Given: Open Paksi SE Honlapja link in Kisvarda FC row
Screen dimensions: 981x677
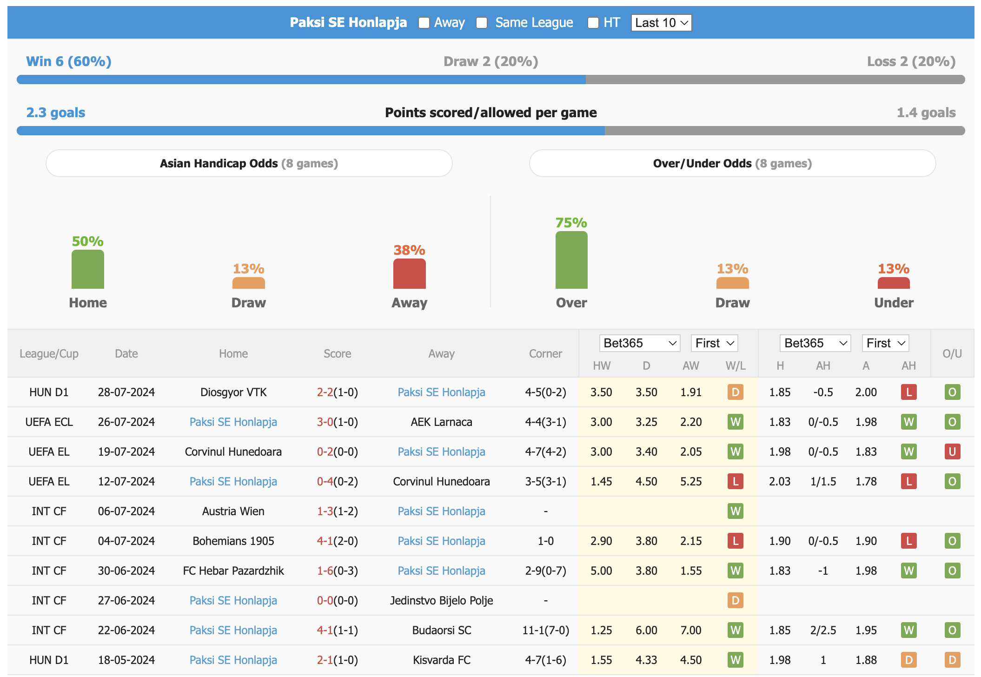Looking at the screenshot, I should (x=233, y=660).
